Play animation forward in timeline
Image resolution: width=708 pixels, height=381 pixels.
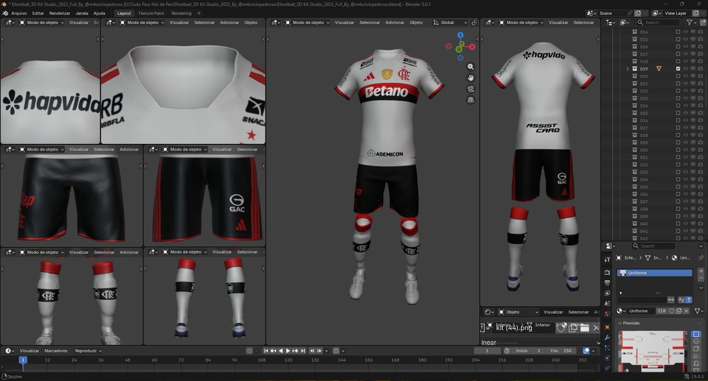pos(288,350)
